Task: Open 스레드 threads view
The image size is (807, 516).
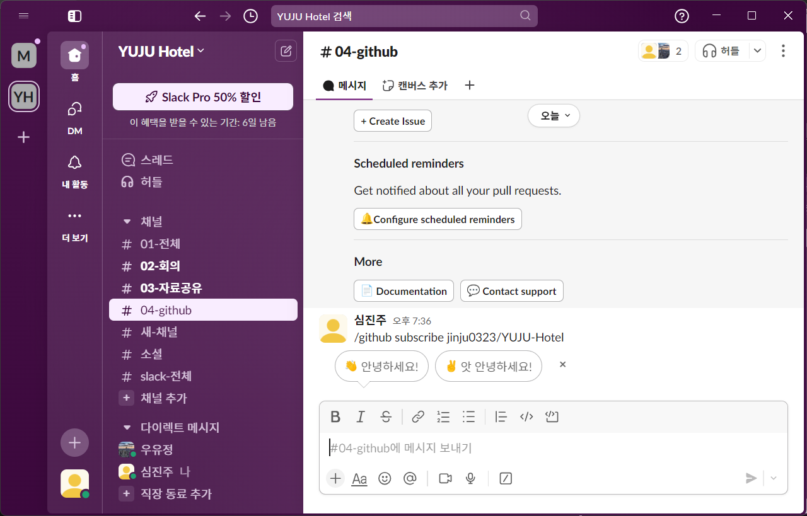Action: pos(203,160)
